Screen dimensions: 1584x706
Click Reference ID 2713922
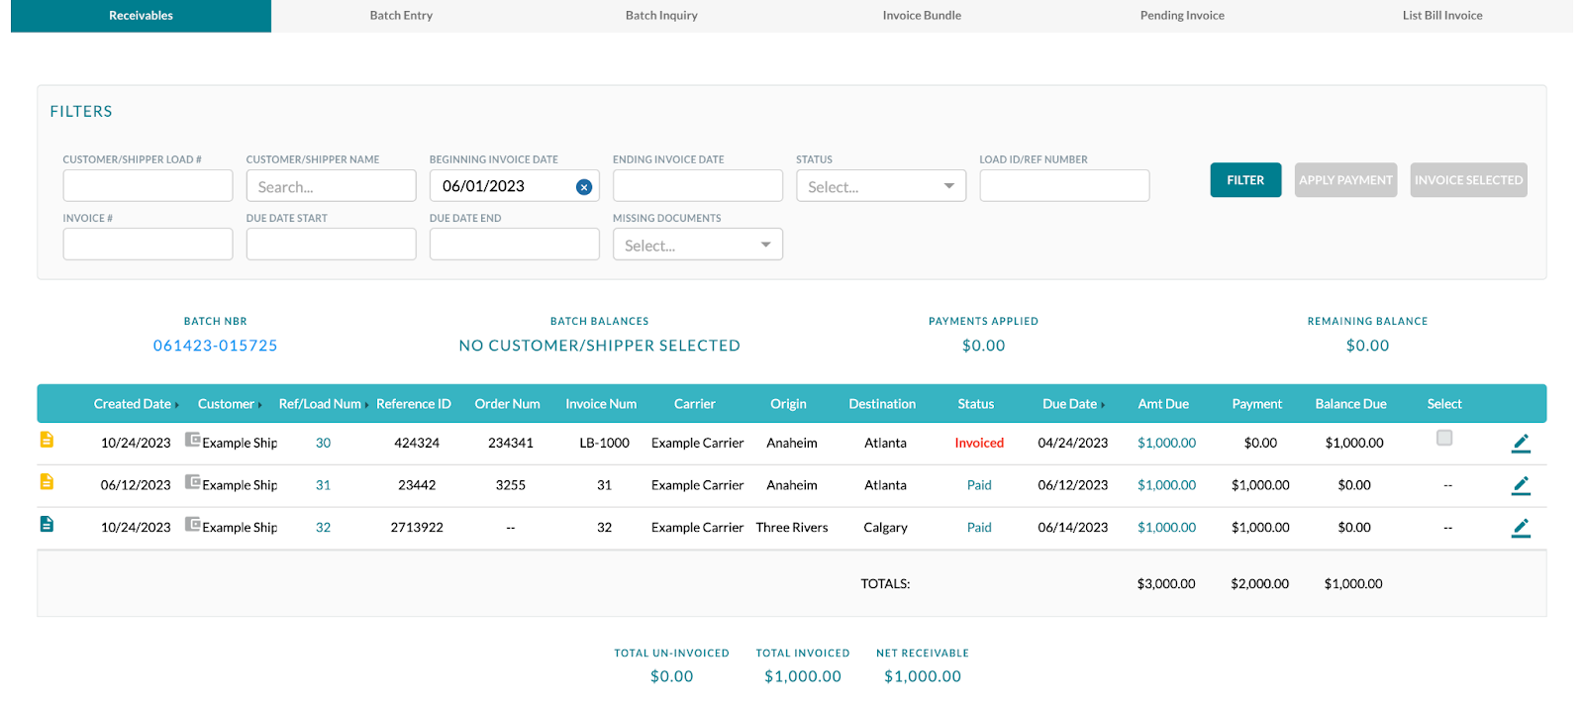tap(417, 528)
